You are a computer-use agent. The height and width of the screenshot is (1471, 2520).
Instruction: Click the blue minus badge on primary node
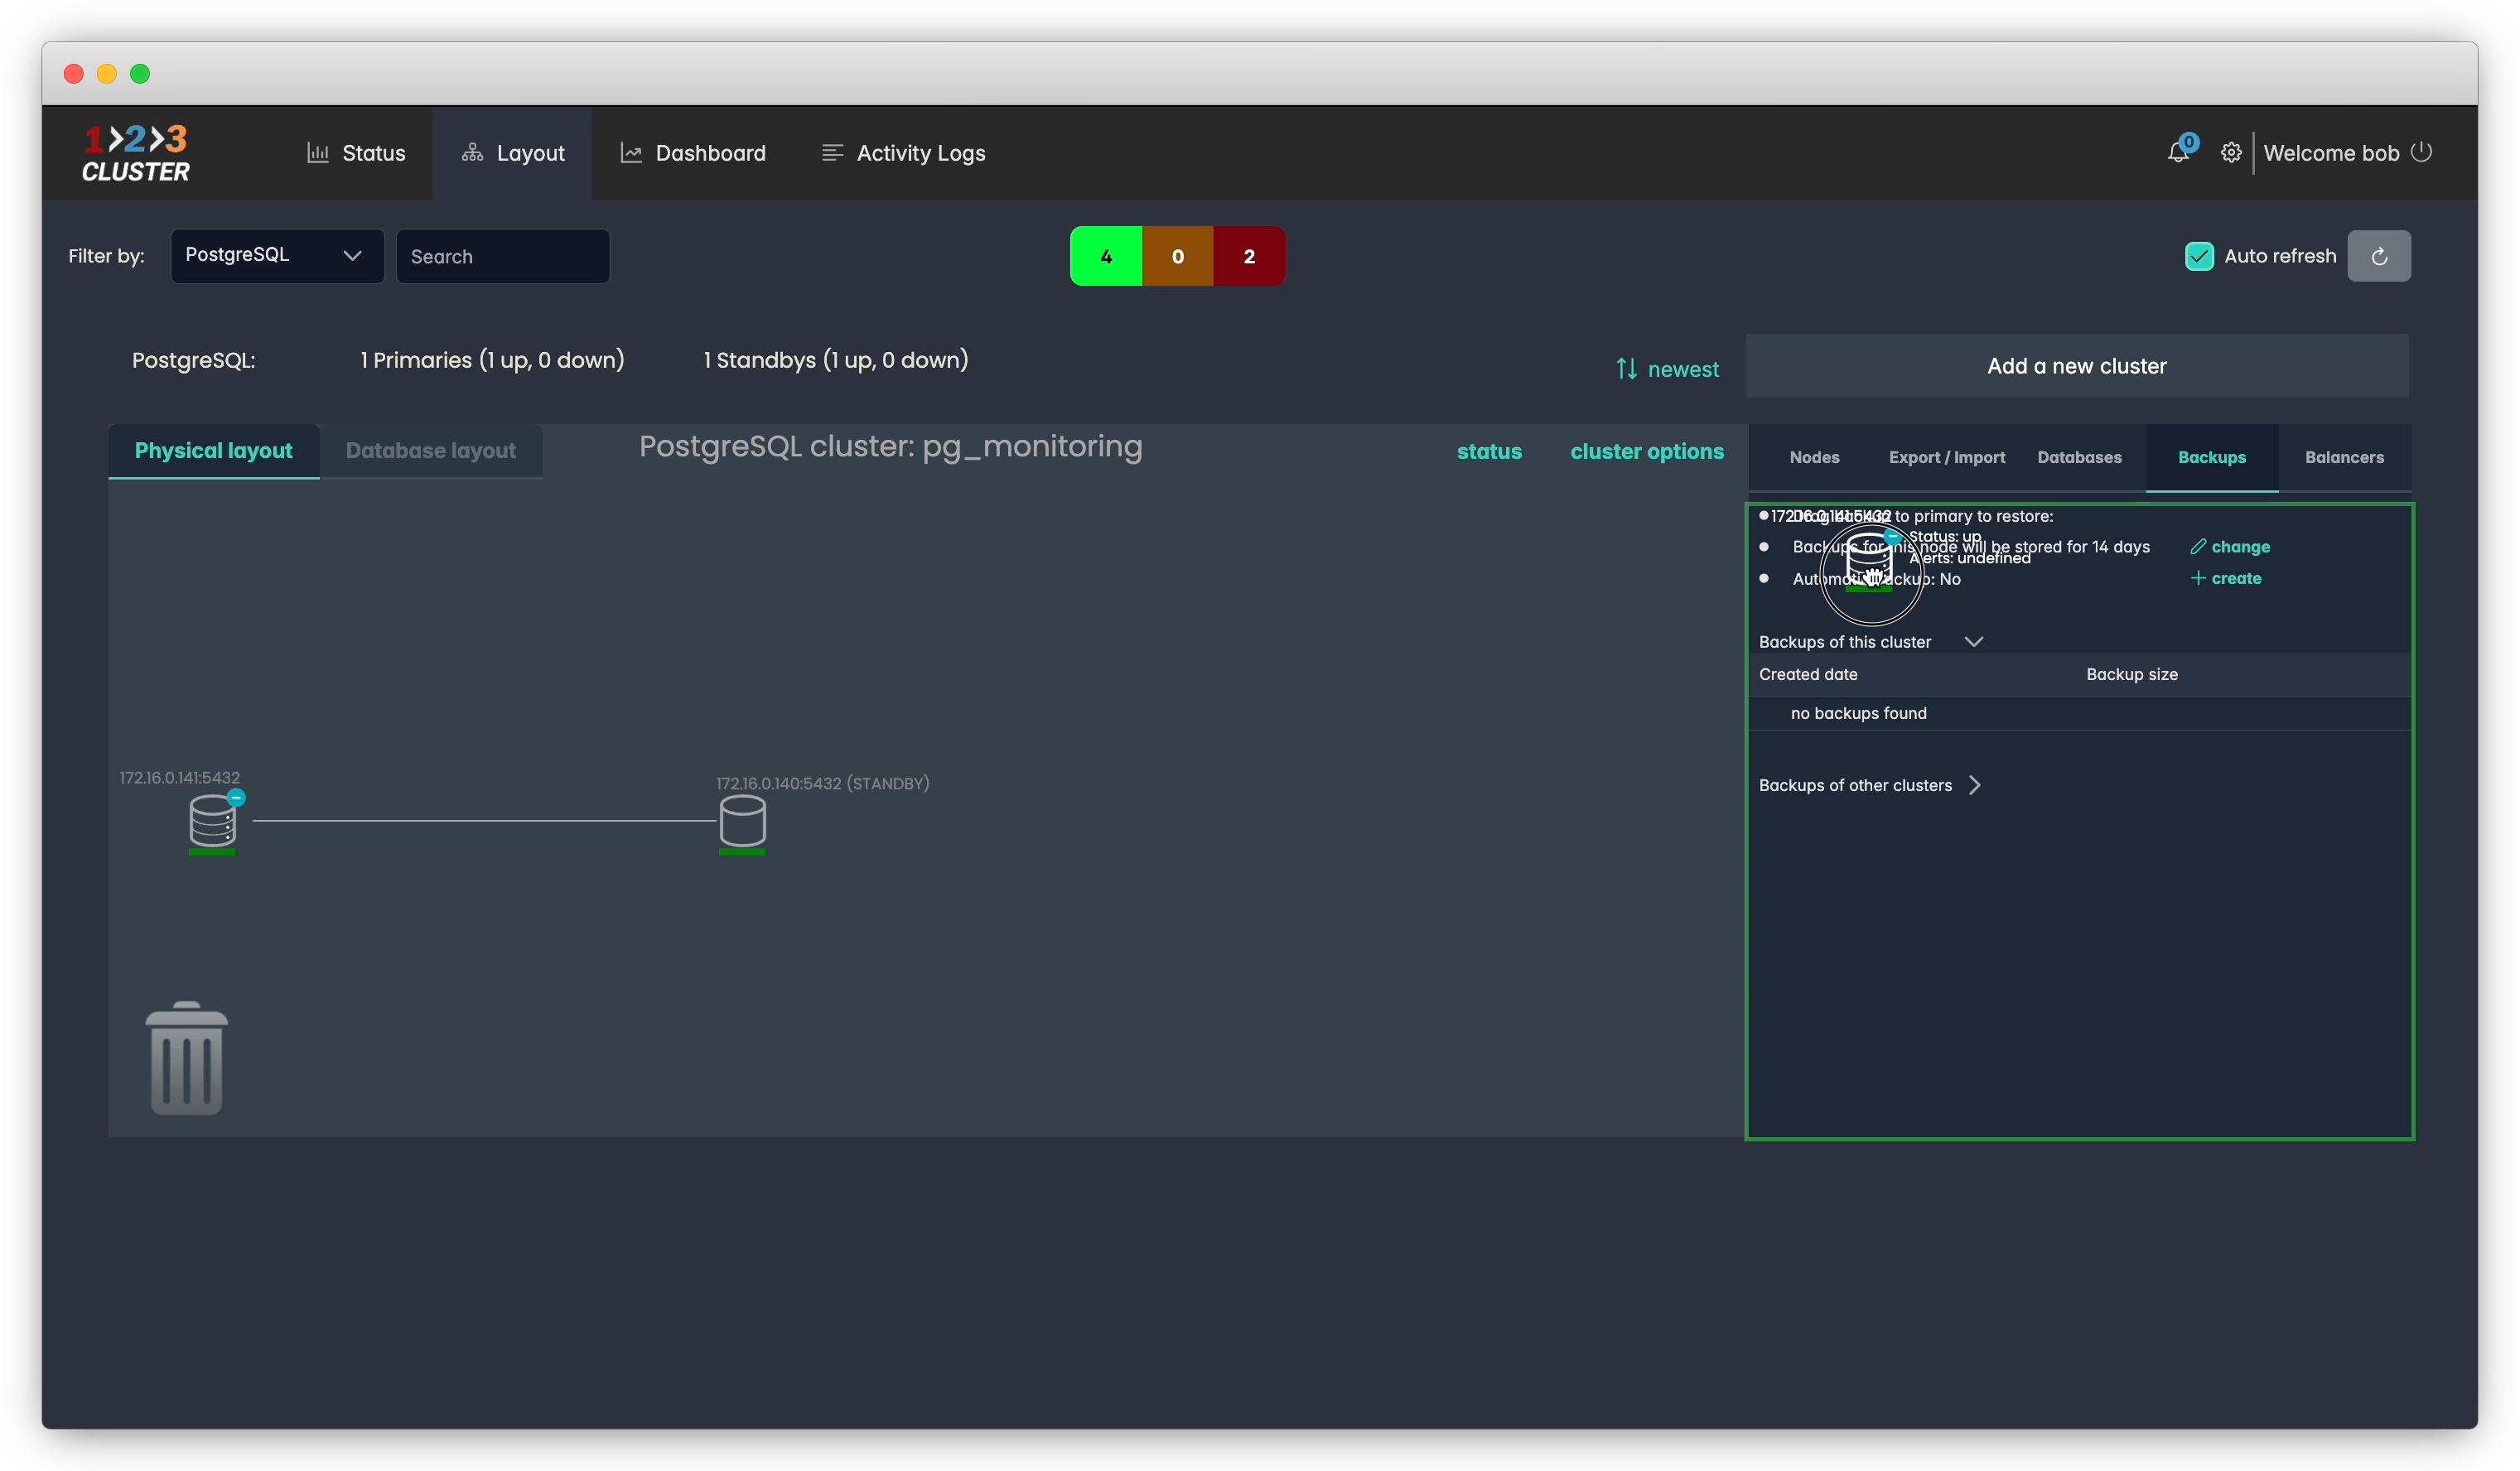tap(236, 797)
